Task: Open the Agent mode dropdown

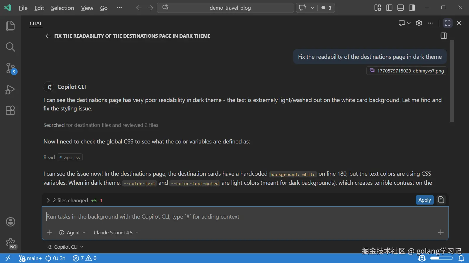Action: tap(72, 233)
